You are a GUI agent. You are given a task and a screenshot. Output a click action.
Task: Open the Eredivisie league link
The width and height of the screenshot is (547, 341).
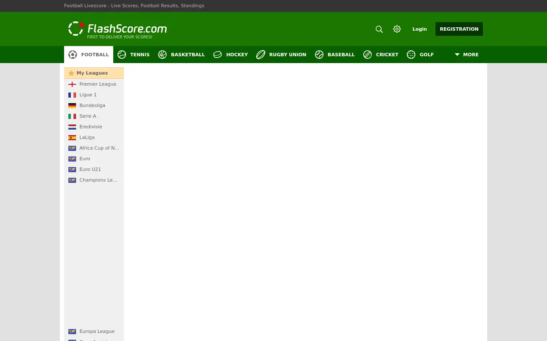91,127
